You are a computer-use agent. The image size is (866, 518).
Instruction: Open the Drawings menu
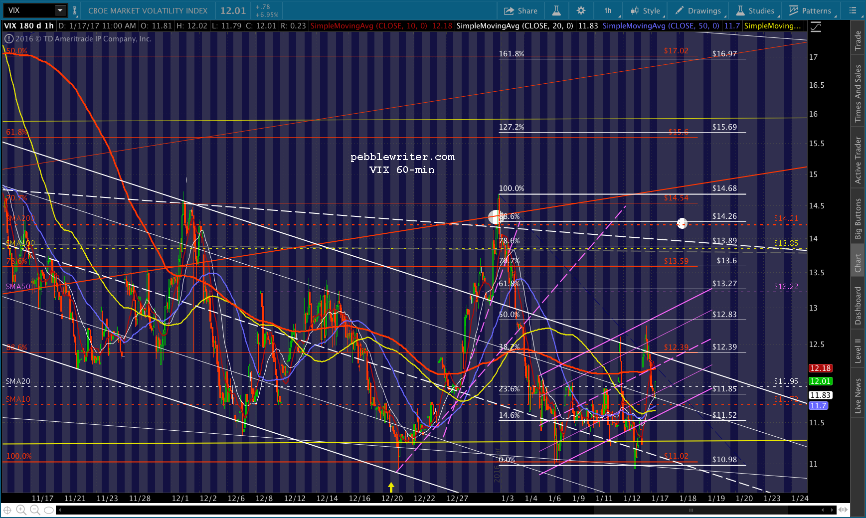pyautogui.click(x=698, y=10)
